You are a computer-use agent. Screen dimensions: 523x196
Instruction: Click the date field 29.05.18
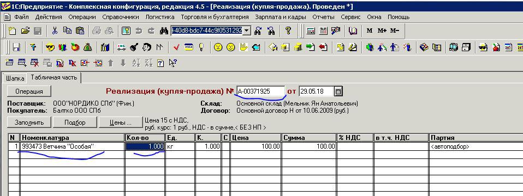tap(316, 91)
